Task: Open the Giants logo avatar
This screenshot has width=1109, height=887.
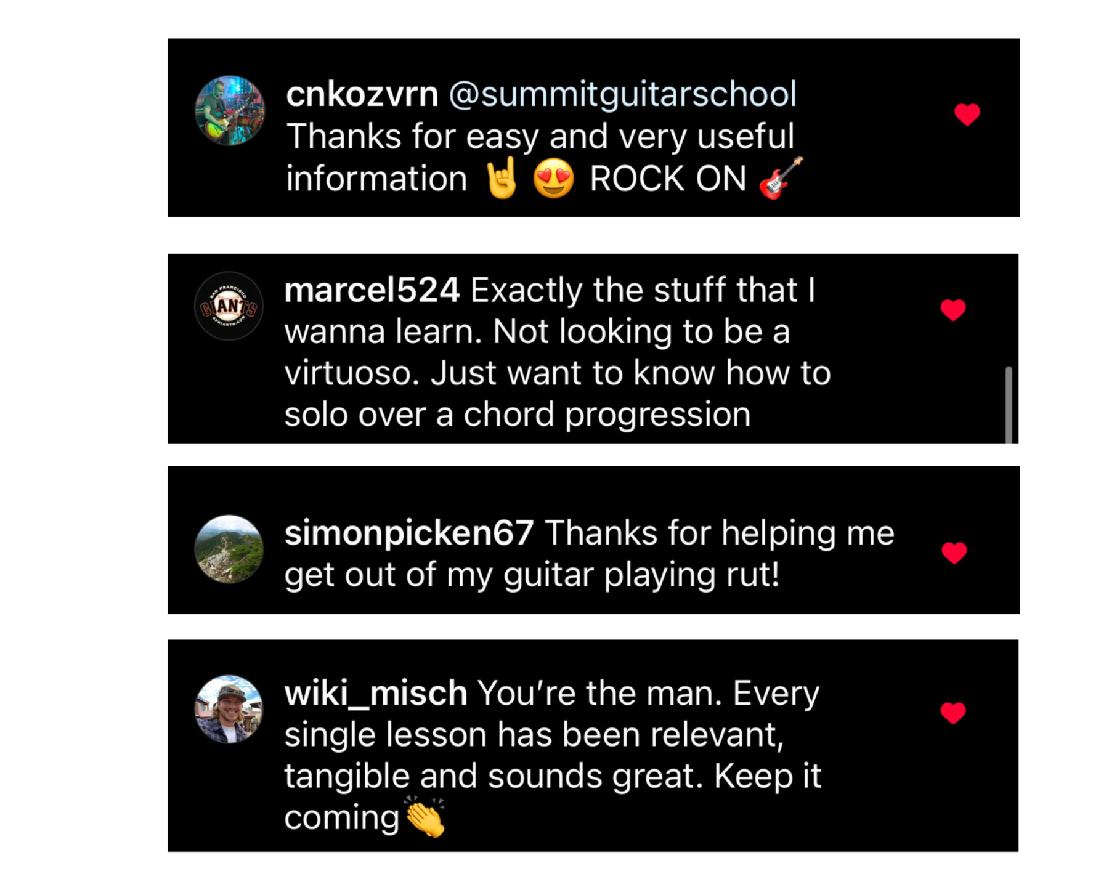Action: tap(229, 306)
